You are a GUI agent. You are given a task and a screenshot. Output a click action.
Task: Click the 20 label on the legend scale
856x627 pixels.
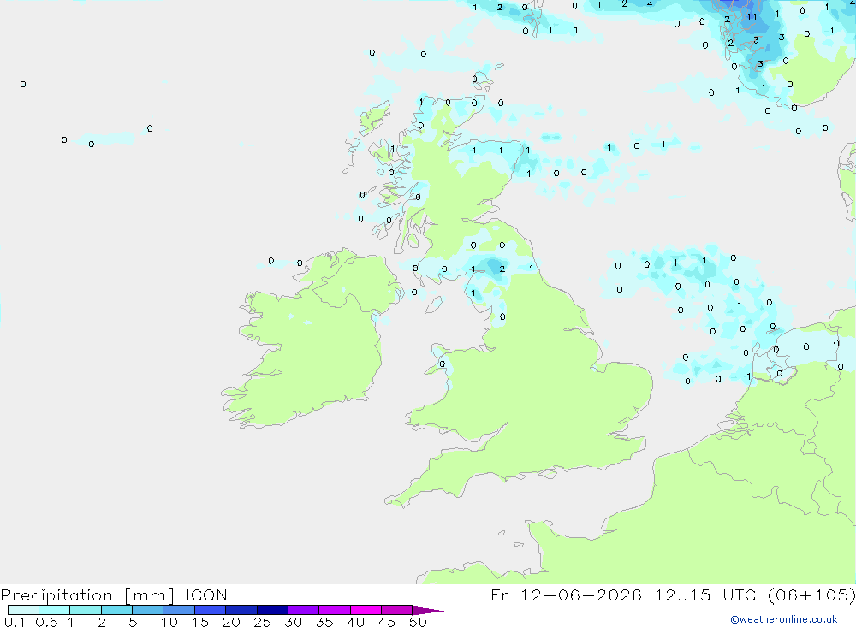(231, 622)
